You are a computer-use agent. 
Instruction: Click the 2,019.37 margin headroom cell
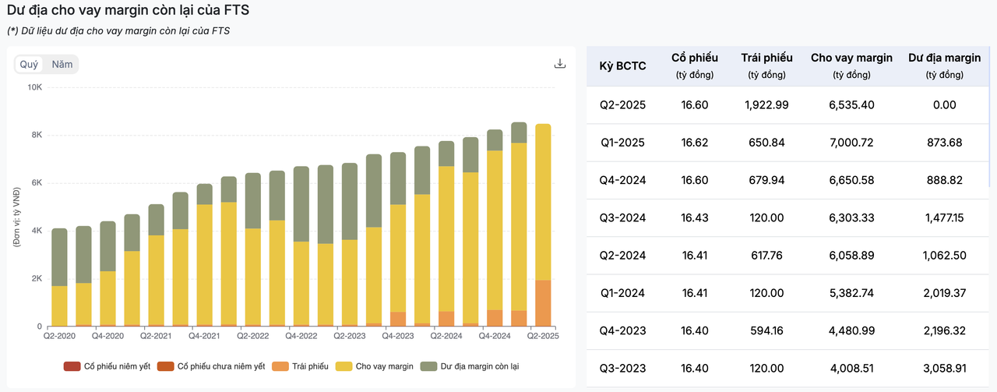944,294
